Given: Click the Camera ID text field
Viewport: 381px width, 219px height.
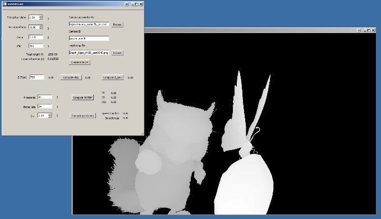Looking at the screenshot, I should point(89,38).
